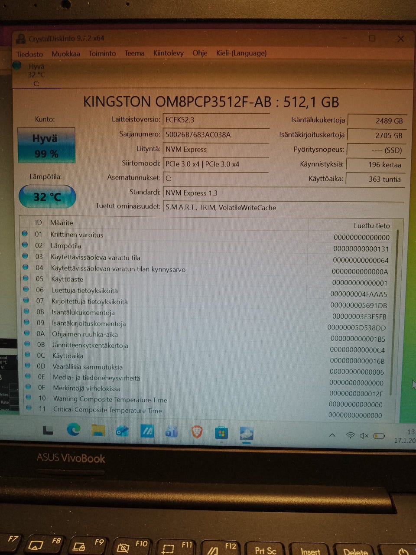Click the muted volume tray icon
The image size is (416, 555).
[364, 435]
